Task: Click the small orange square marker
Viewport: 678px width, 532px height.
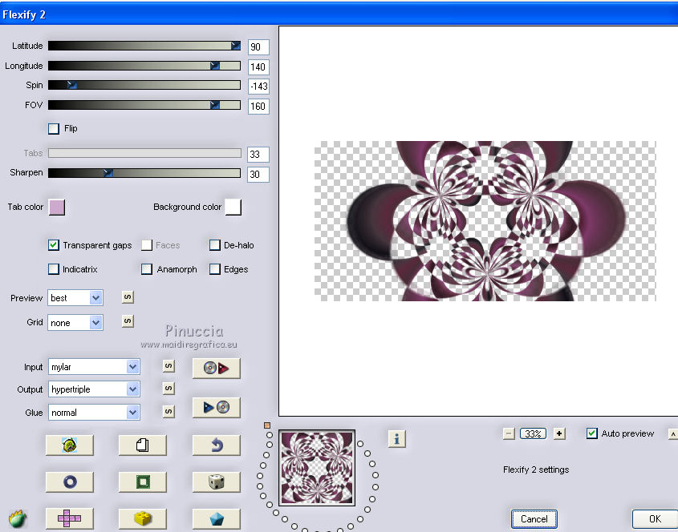Action: click(267, 425)
